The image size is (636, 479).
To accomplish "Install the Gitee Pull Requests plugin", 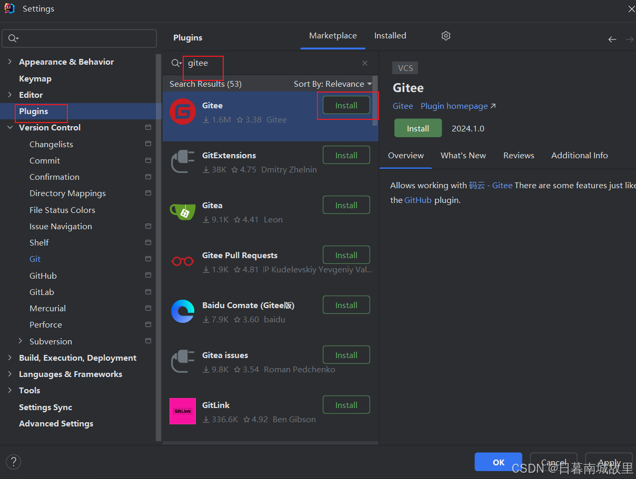I will coord(346,255).
